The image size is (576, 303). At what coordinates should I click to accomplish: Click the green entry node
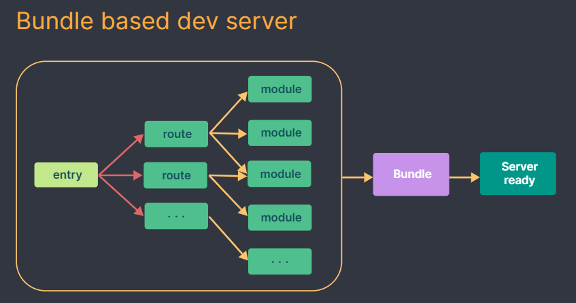[x=66, y=175]
